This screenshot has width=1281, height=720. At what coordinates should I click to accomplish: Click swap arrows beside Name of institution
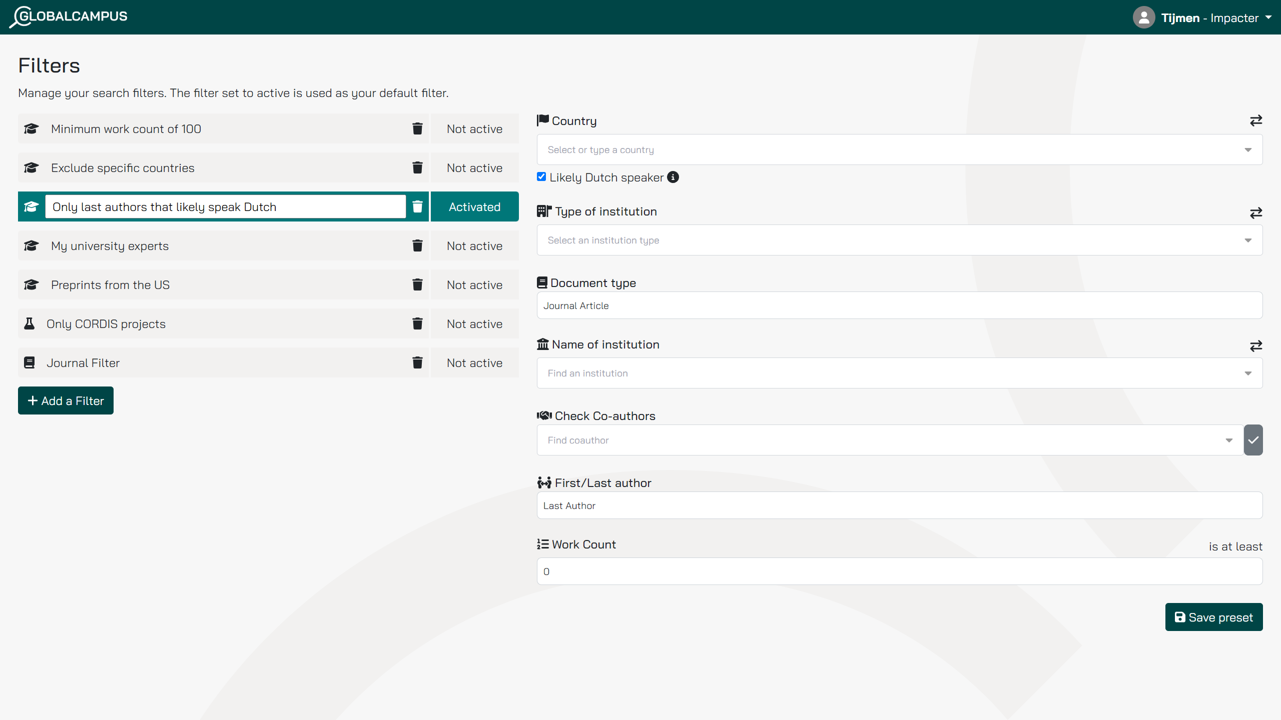tap(1255, 346)
